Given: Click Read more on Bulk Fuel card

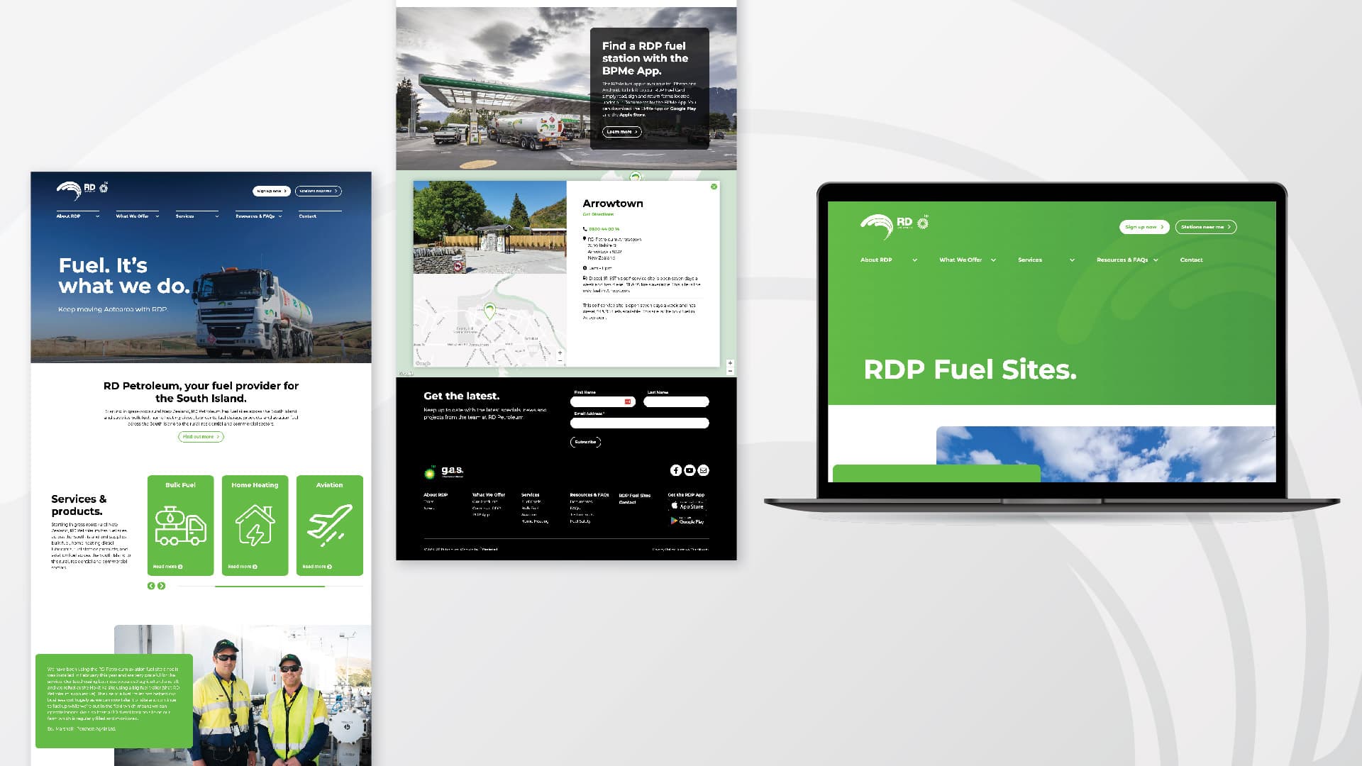Looking at the screenshot, I should point(168,567).
